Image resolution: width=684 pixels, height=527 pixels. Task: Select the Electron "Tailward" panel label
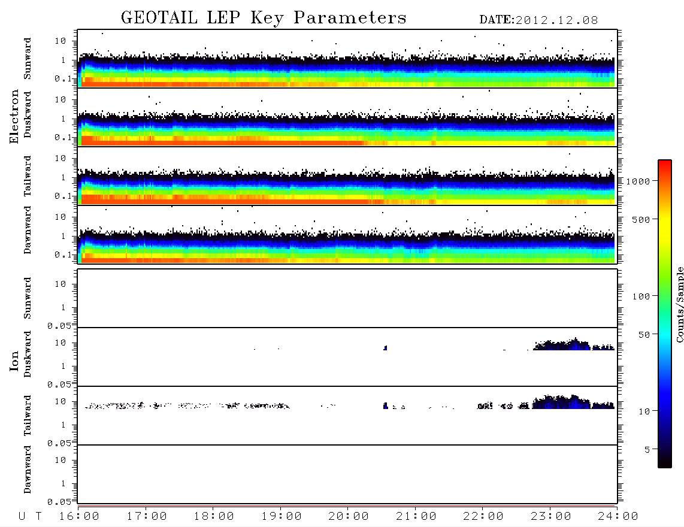[x=28, y=176]
